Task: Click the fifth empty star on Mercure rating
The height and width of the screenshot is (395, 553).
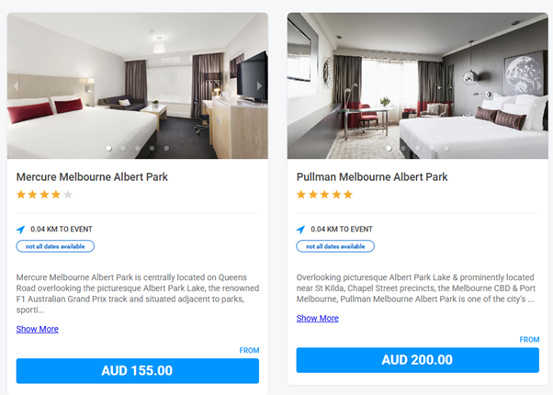Action: pyautogui.click(x=68, y=195)
